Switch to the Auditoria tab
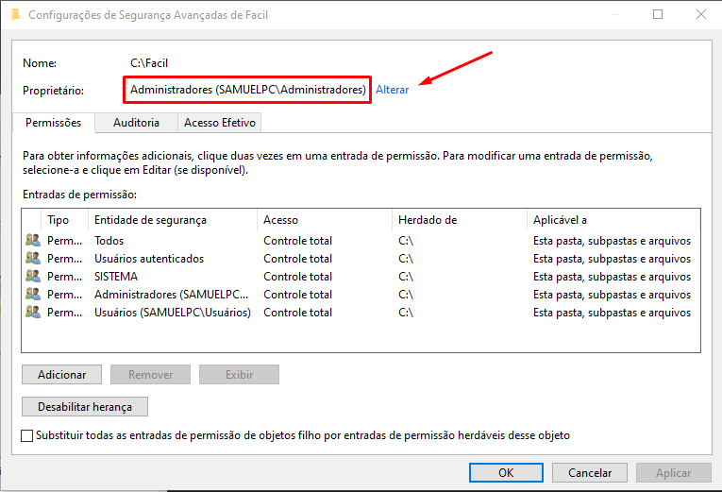The height and width of the screenshot is (492, 722). (136, 123)
